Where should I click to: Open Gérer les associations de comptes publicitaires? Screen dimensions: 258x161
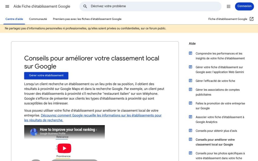click(x=217, y=92)
